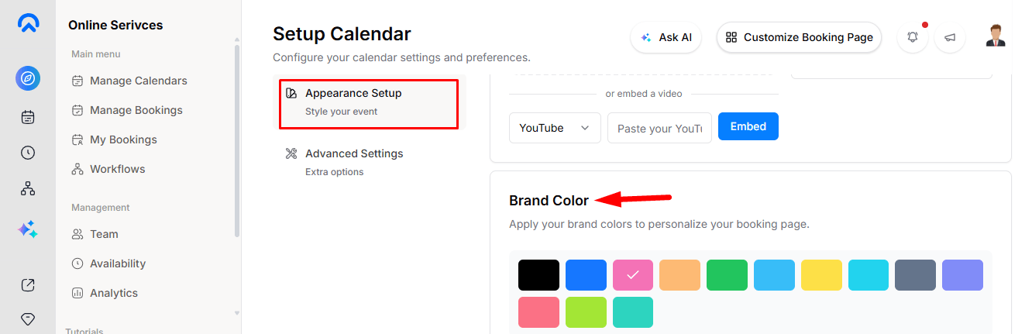This screenshot has width=1032, height=334.
Task: Click the external link icon in left rail
Action: 28,284
